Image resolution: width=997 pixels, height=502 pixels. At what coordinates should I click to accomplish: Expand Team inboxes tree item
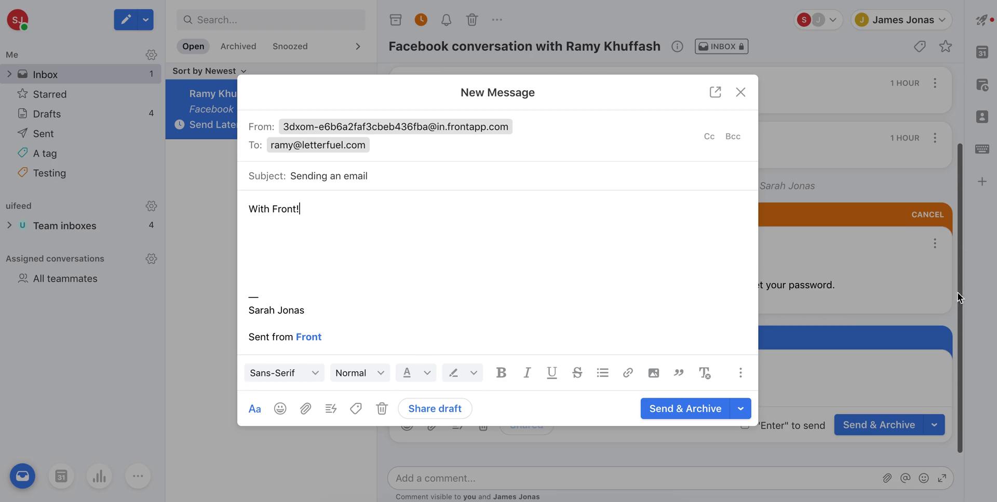tap(9, 225)
